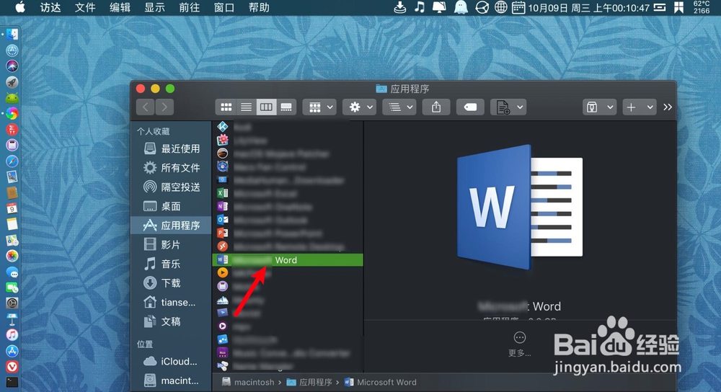Open the 前往 menu
Screen dimensions: 721x392
tap(190, 7)
